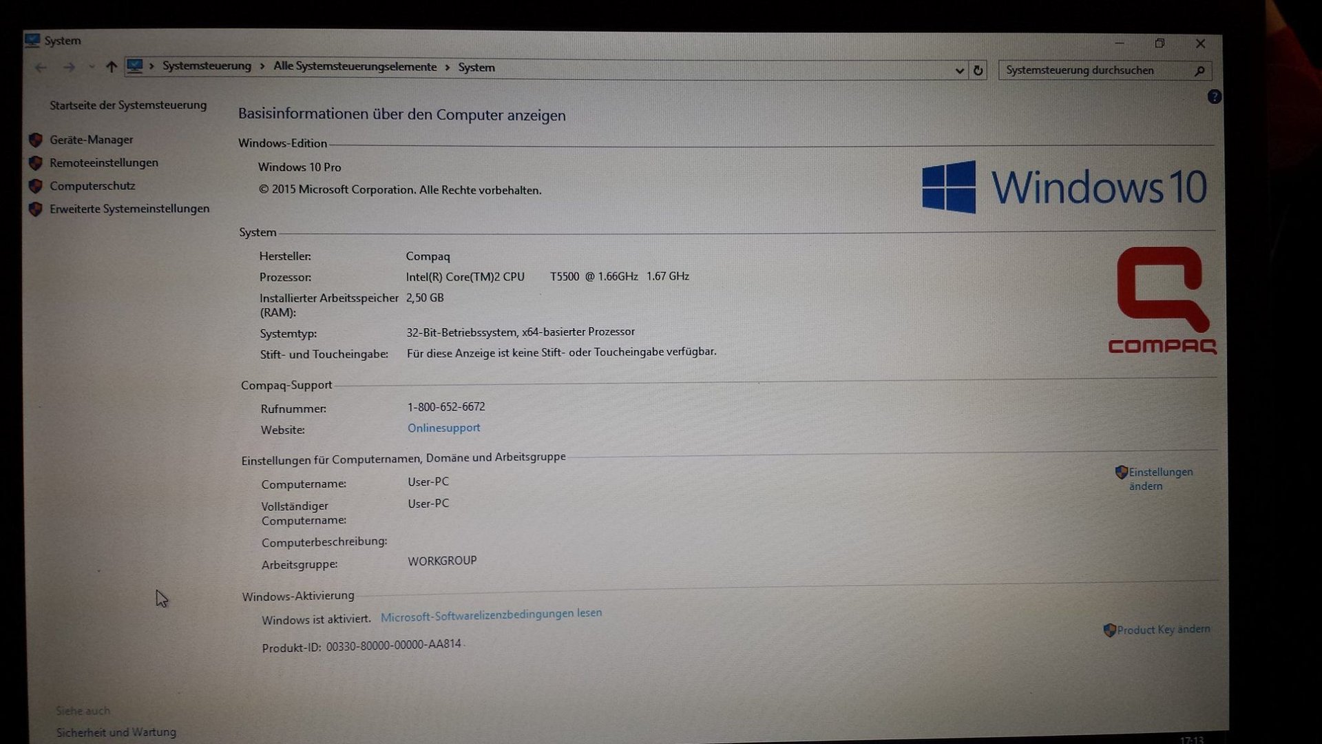Select Alle Systemsteuerungselemente in the breadcrumb
Screen dimensions: 1322x744
pyautogui.click(x=355, y=67)
